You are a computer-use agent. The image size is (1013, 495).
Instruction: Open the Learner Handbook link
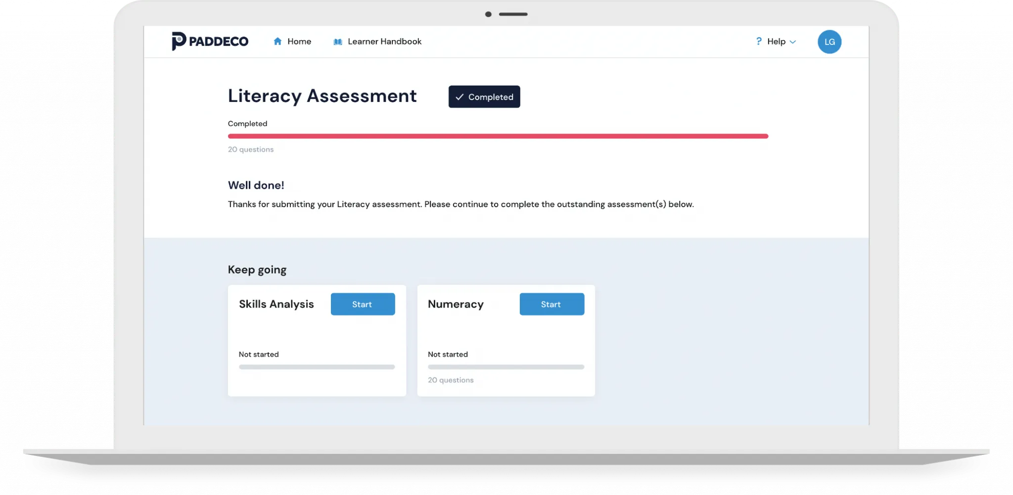377,42
